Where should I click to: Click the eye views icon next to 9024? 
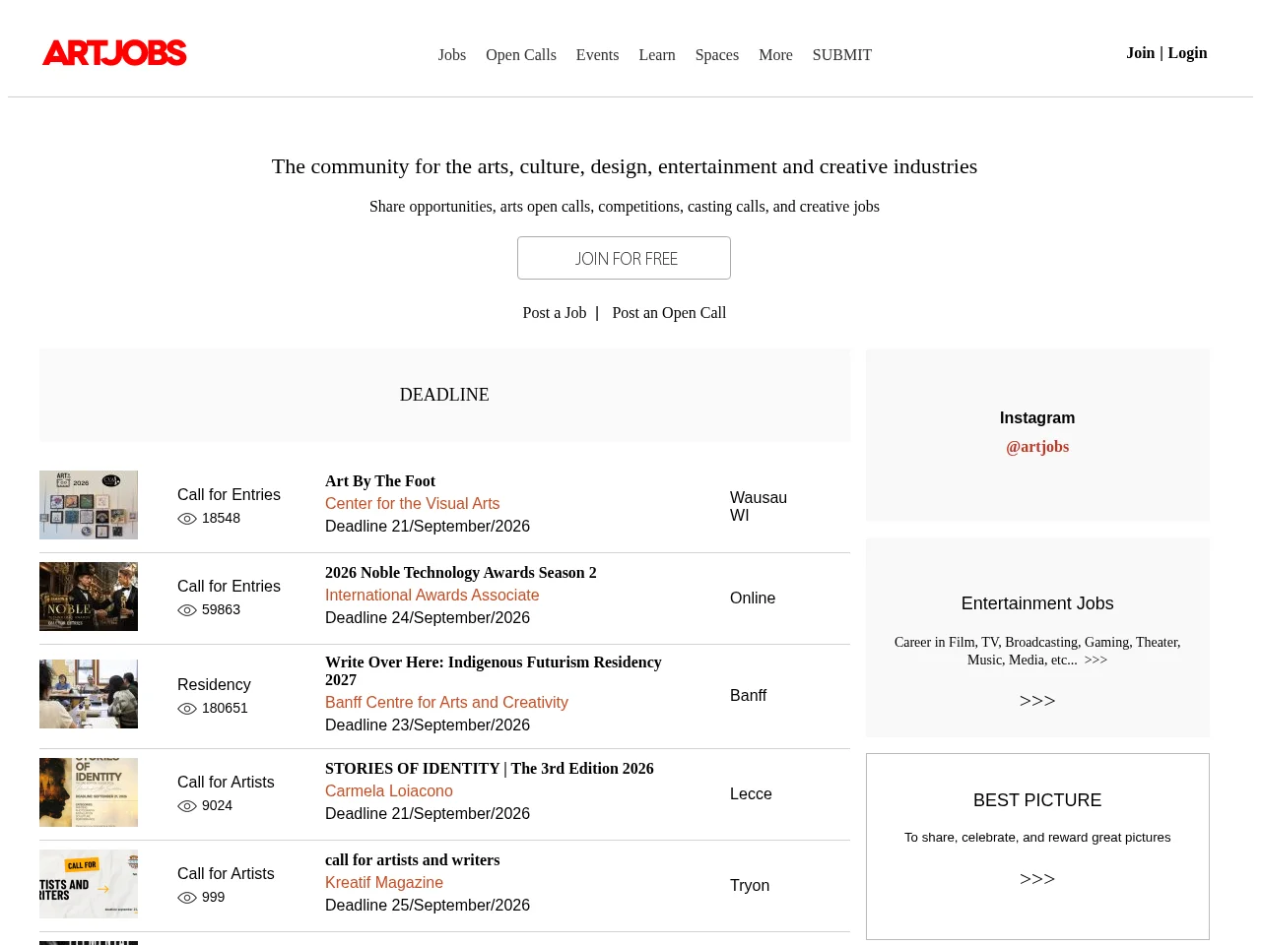click(187, 806)
